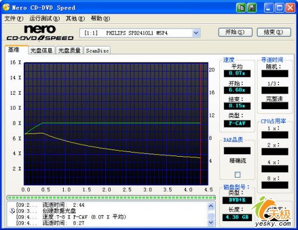Switch to the ScanDisc tab
The image size is (298, 230).
[x=97, y=51]
